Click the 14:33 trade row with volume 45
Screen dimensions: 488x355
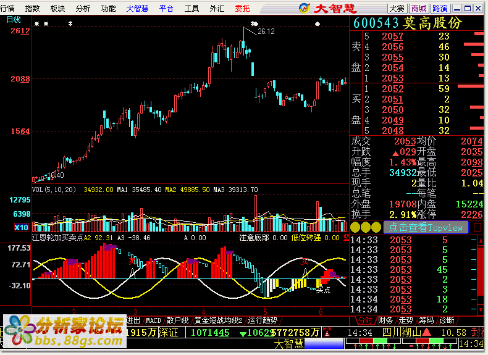pyautogui.click(x=413, y=269)
